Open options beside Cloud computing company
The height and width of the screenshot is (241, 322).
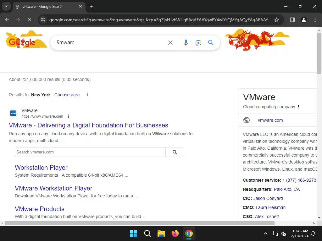click(x=298, y=107)
